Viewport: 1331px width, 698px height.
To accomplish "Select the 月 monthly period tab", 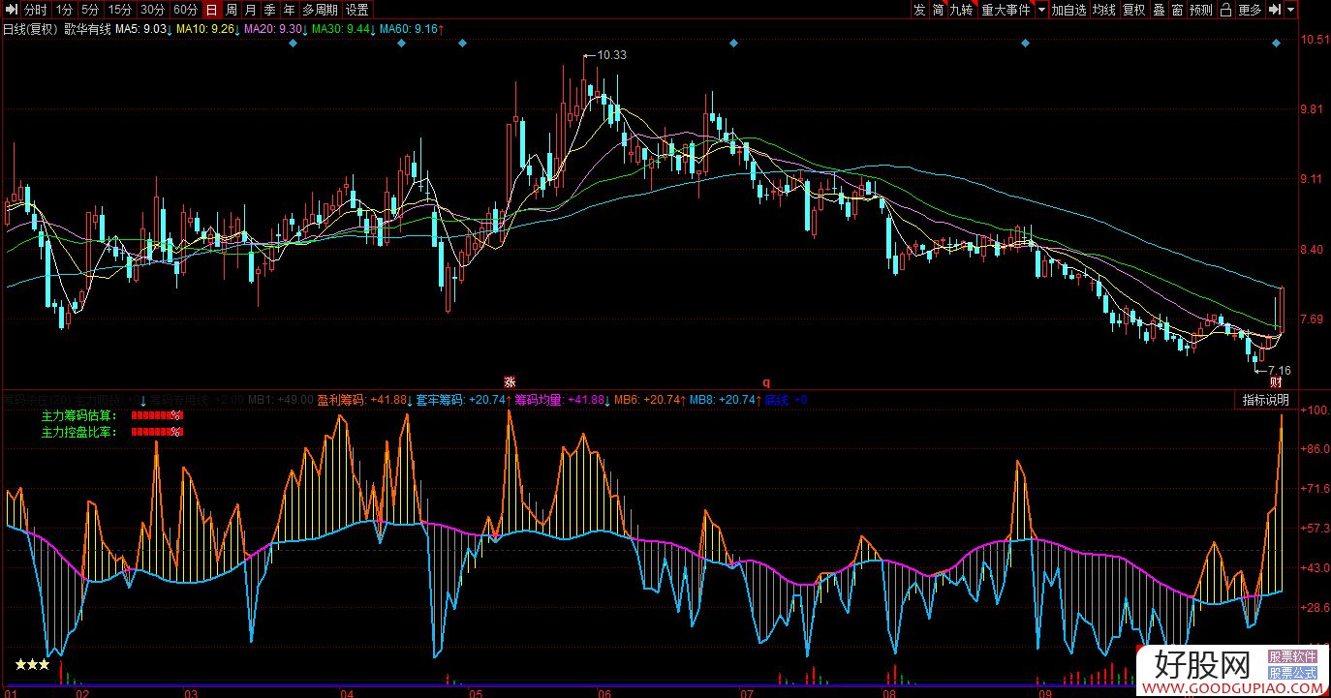I will click(250, 10).
